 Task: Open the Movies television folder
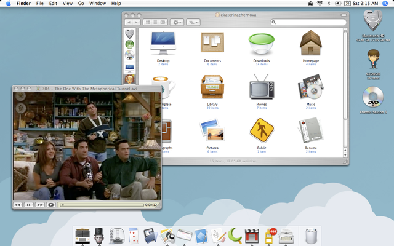coord(262,87)
